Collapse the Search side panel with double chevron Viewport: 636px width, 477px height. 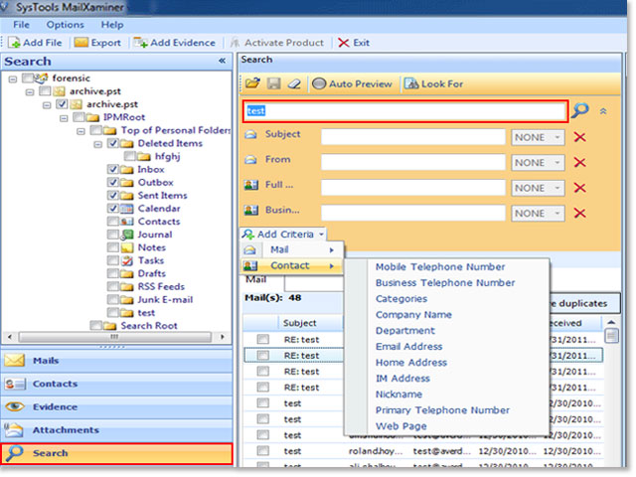point(222,61)
